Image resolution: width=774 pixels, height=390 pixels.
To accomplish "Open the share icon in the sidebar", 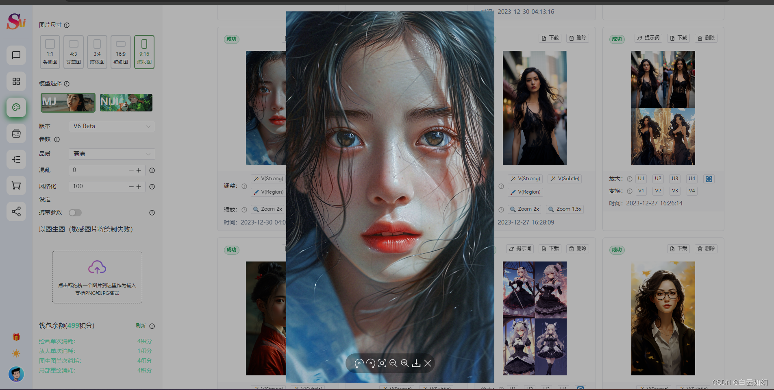I will [16, 211].
